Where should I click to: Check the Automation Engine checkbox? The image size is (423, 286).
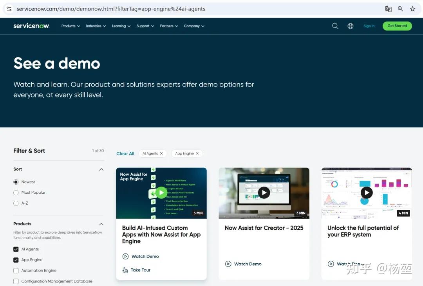point(16,271)
